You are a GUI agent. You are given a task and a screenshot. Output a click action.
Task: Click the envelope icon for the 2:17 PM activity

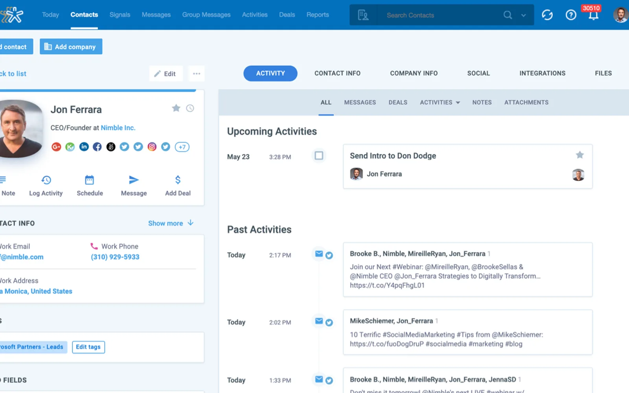click(319, 254)
